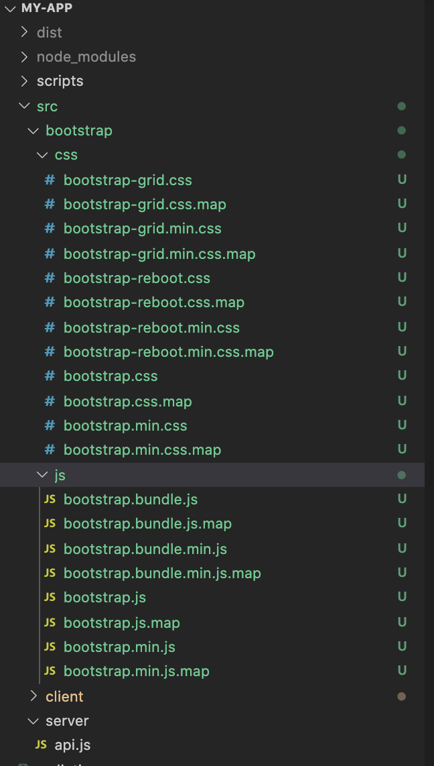
Task: Collapse the bootstrap folder chevron
Action: point(33,130)
